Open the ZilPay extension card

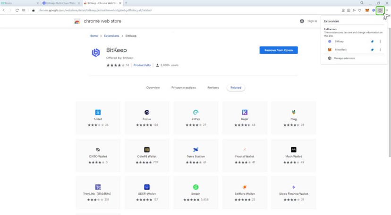click(196, 118)
